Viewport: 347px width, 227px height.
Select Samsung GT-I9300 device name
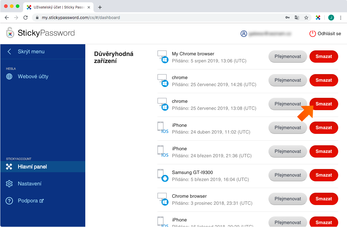point(192,172)
